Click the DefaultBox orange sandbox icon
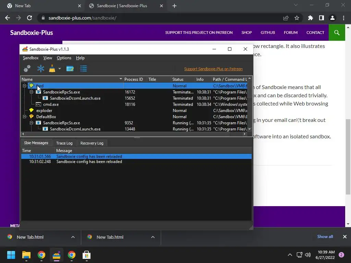This screenshot has height=263, width=351. tap(31, 116)
